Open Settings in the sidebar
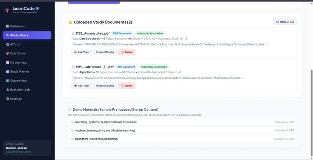Screen dimensions: 313x160 27,99
